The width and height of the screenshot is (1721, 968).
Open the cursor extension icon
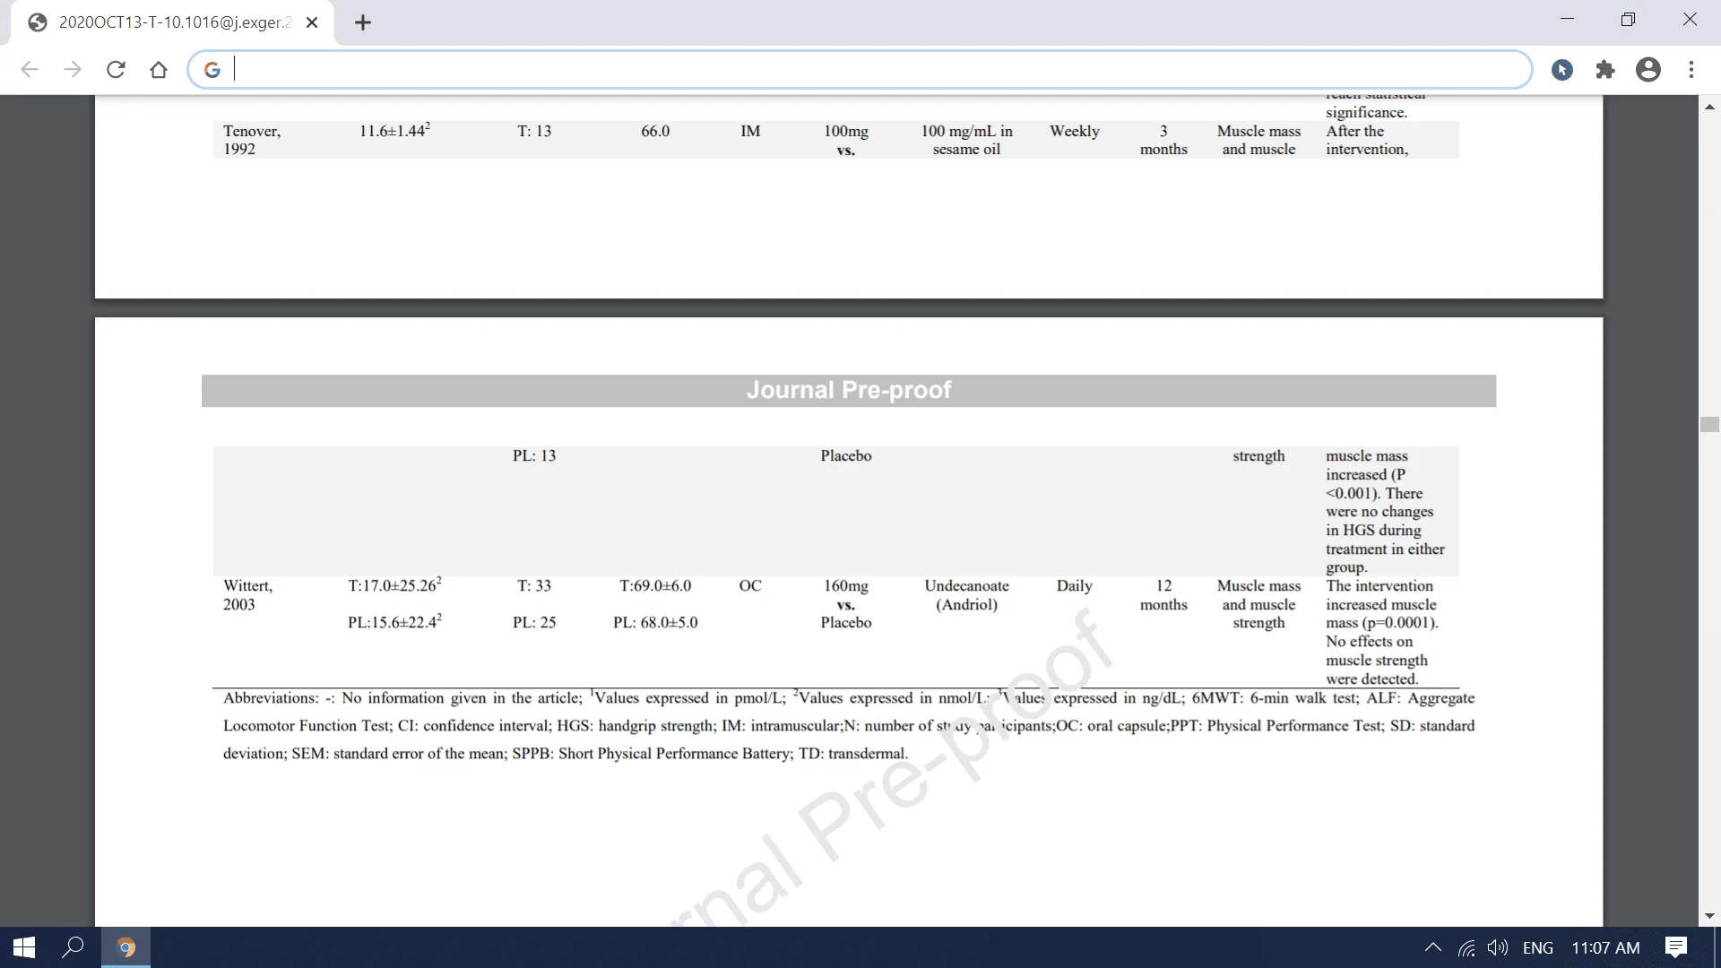tap(1562, 70)
